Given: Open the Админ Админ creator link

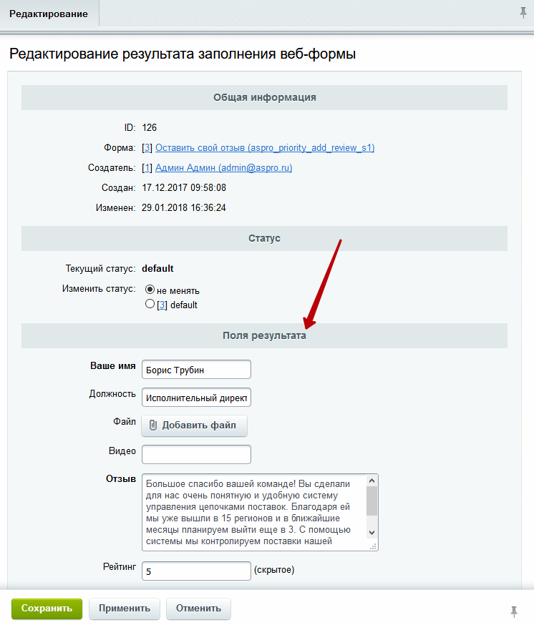Looking at the screenshot, I should pyautogui.click(x=223, y=168).
